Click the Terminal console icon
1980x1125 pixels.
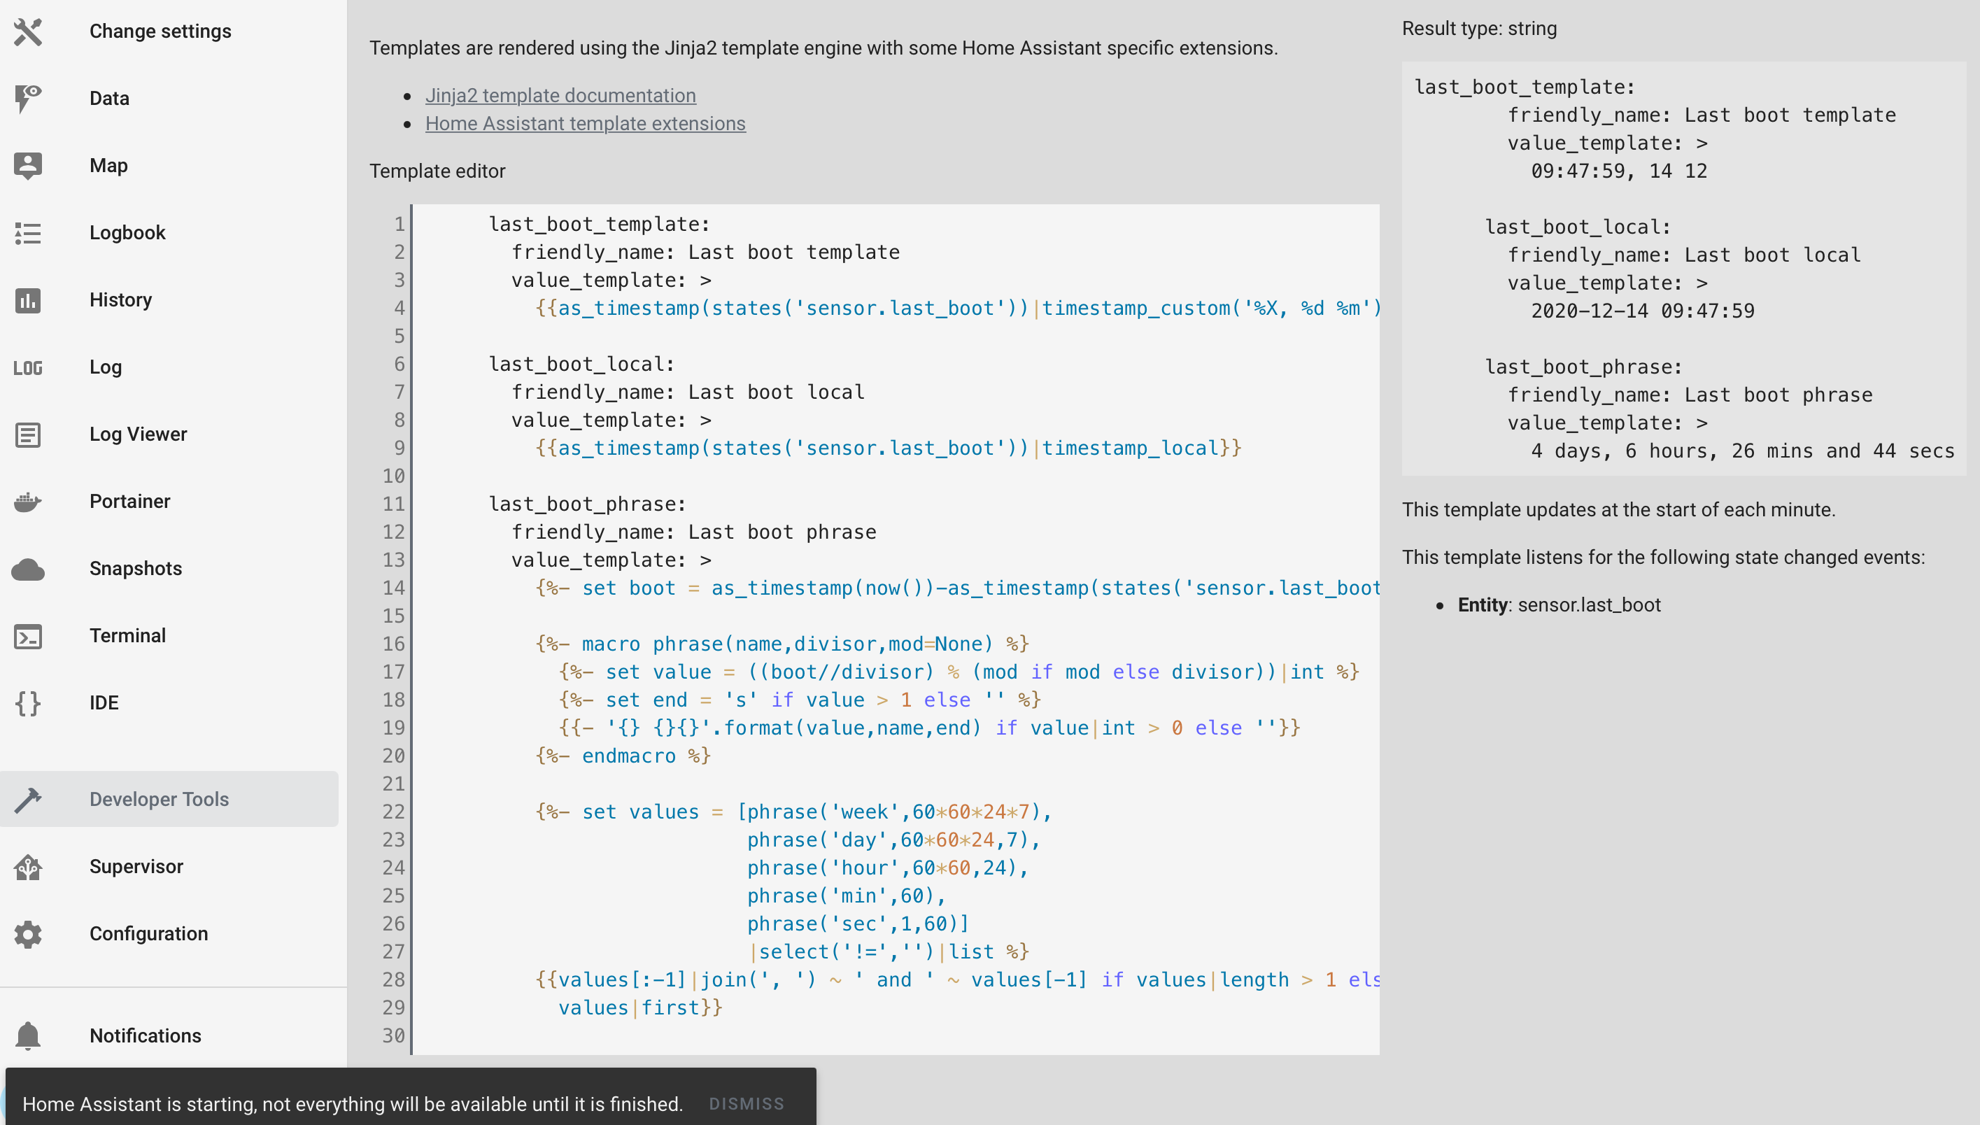point(28,636)
